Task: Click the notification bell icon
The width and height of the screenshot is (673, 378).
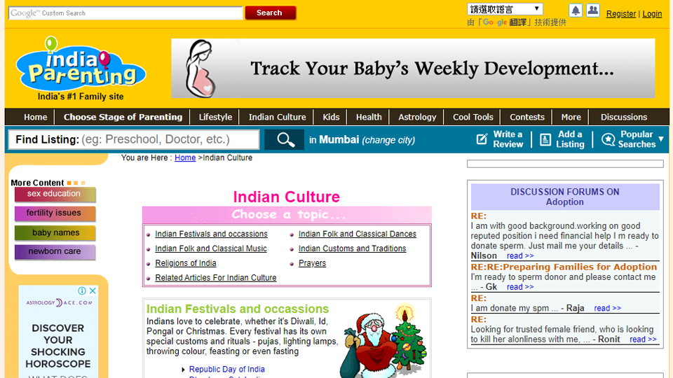Action: coord(576,10)
